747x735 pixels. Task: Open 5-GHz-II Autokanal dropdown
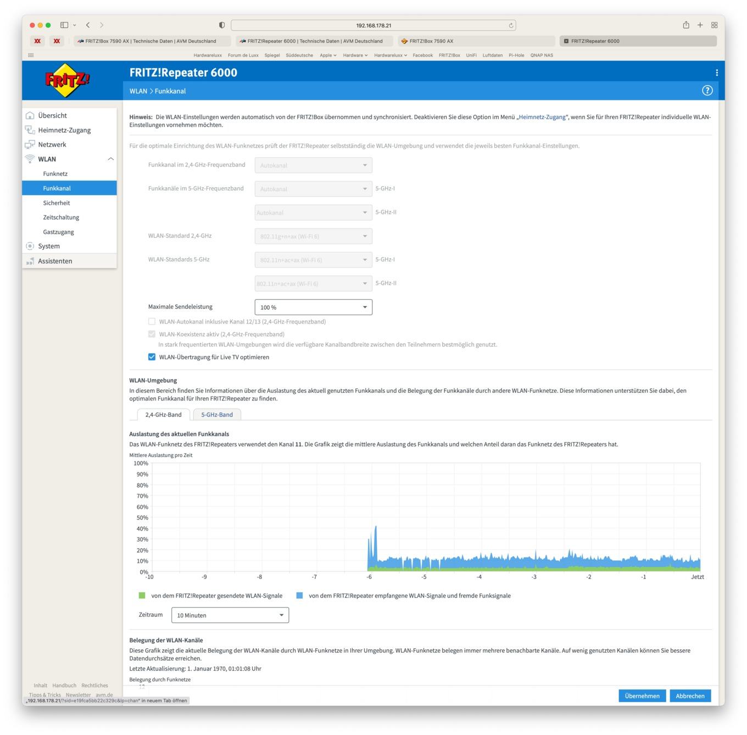(314, 213)
